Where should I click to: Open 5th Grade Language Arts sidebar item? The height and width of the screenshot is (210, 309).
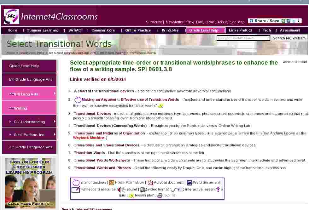pyautogui.click(x=29, y=79)
